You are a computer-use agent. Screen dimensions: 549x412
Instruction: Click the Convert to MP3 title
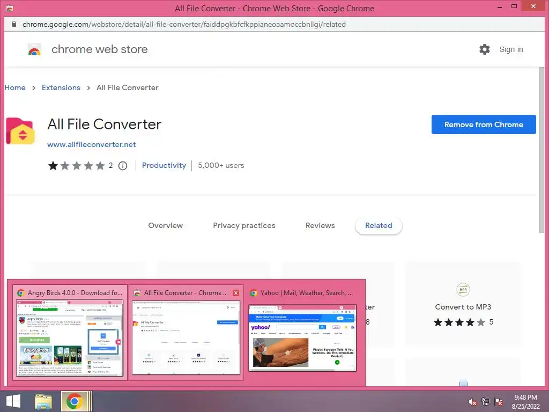(463, 307)
